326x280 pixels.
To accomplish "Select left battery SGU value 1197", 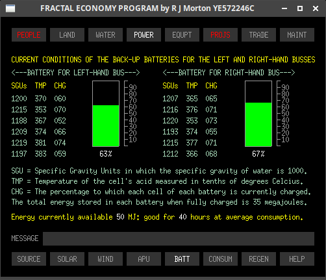I will click(x=19, y=154).
